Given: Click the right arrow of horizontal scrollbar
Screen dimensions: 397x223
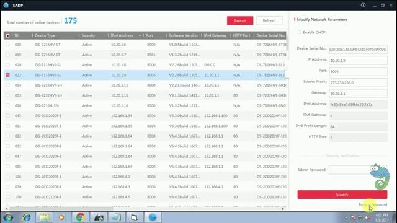Looking at the screenshot, I should coord(283,209).
